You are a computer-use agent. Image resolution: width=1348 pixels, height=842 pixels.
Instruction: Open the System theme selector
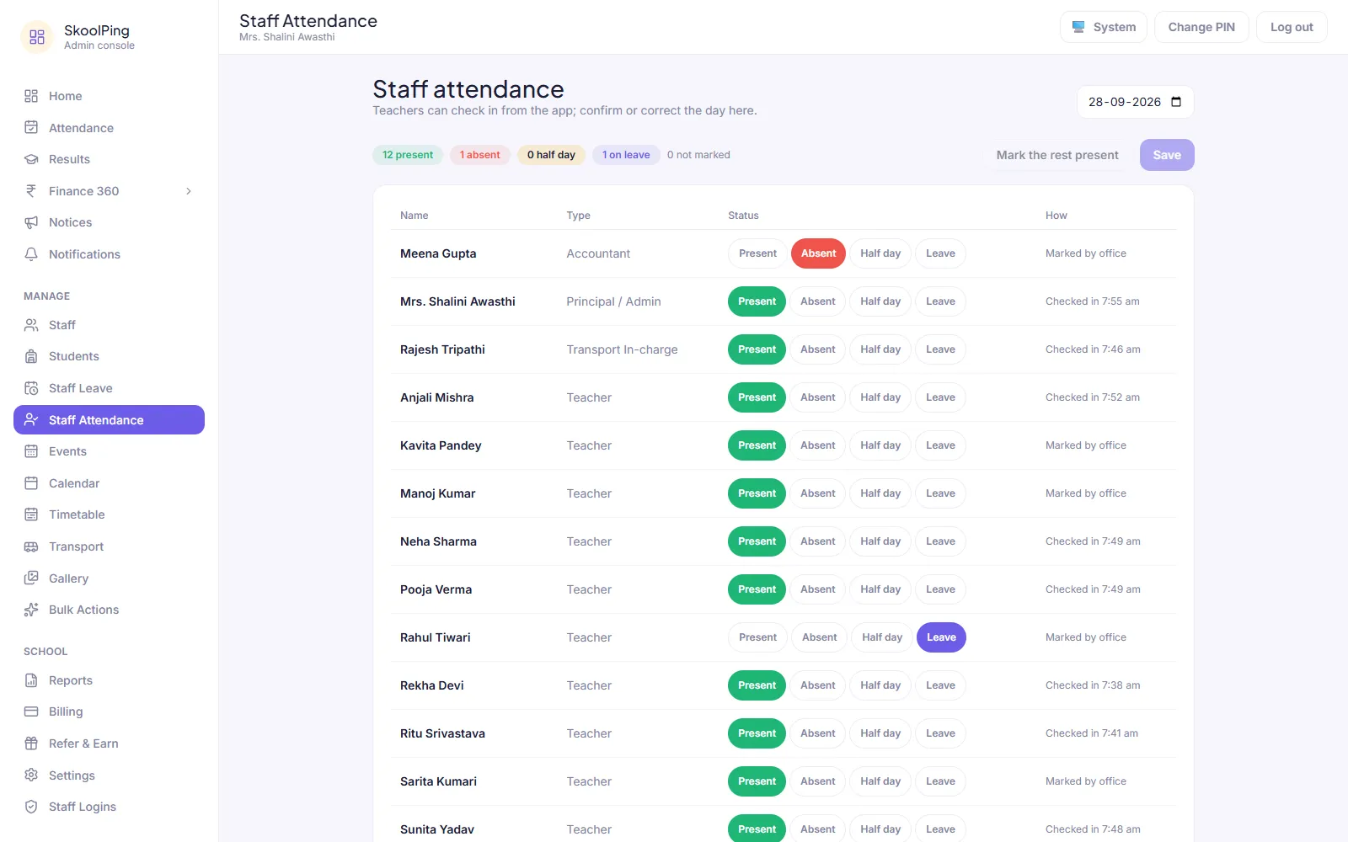pyautogui.click(x=1104, y=27)
